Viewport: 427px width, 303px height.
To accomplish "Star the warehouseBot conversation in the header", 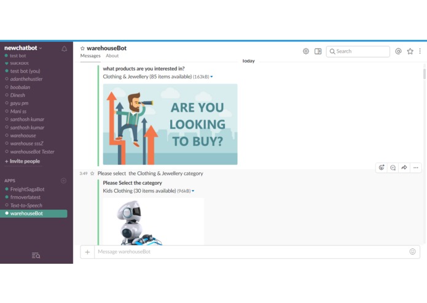I will [x=82, y=48].
